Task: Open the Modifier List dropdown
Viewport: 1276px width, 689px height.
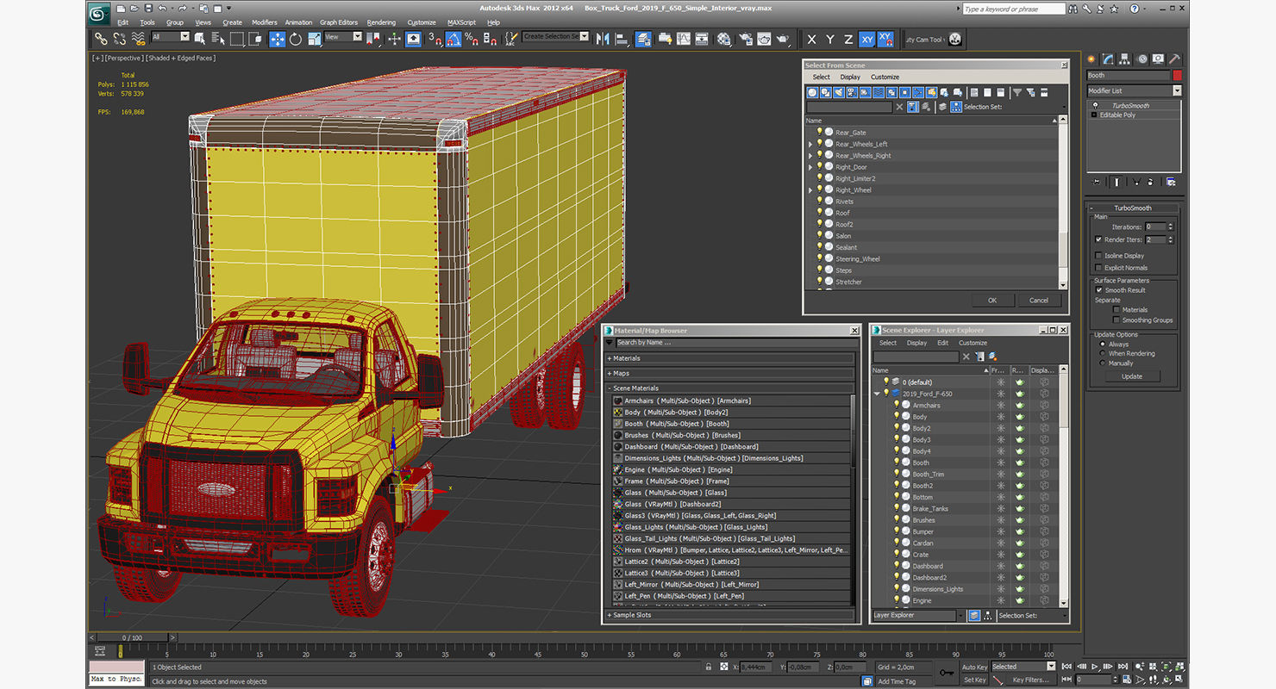Action: (1134, 90)
